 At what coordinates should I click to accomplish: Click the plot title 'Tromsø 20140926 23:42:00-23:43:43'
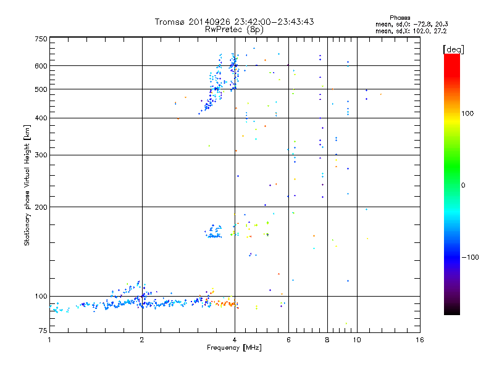coord(234,22)
